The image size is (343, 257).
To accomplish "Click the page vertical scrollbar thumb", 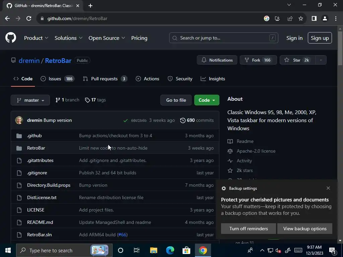I will pyautogui.click(x=340, y=48).
